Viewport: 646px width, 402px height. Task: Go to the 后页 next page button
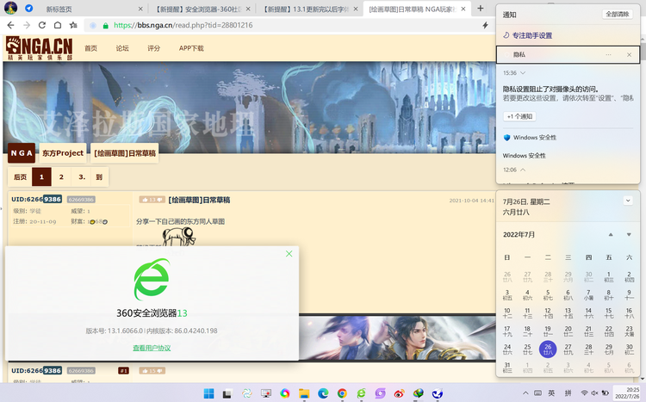tap(20, 176)
